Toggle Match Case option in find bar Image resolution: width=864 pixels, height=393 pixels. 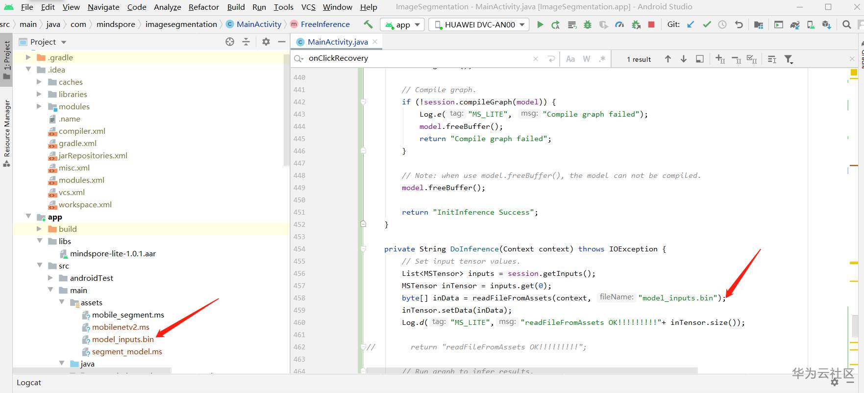click(570, 59)
